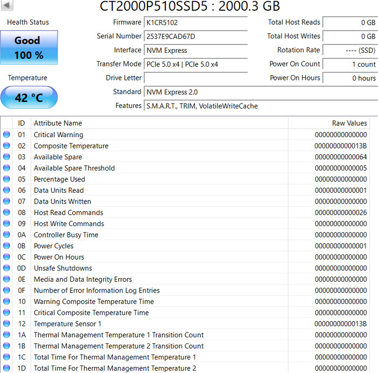Click the status orb for Unsafe Shutdowns
This screenshot has height=373, width=378.
coord(6,268)
